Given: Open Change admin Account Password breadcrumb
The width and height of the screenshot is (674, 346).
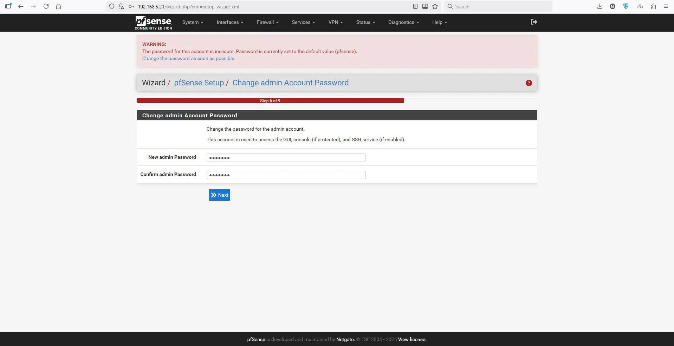Looking at the screenshot, I should point(291,83).
